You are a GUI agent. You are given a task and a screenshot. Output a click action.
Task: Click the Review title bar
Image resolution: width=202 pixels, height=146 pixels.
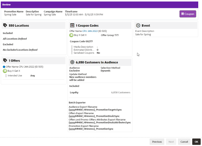point(99,5)
